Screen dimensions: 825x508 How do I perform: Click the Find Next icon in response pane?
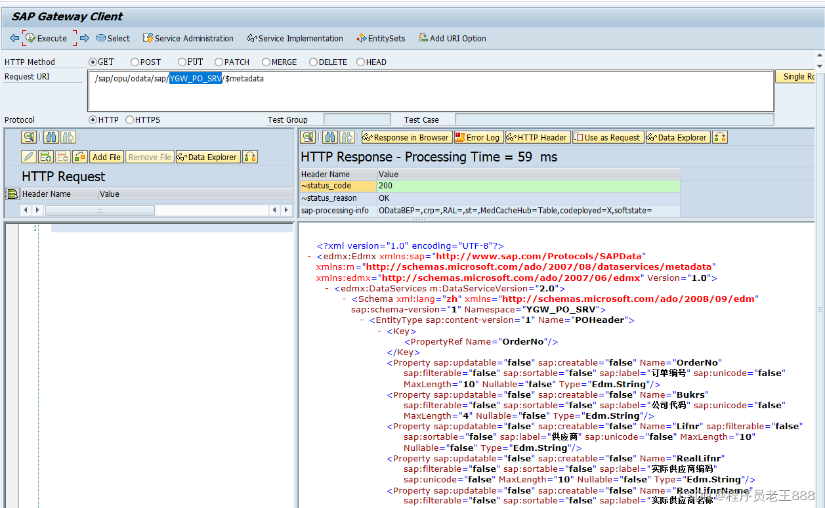tap(347, 137)
